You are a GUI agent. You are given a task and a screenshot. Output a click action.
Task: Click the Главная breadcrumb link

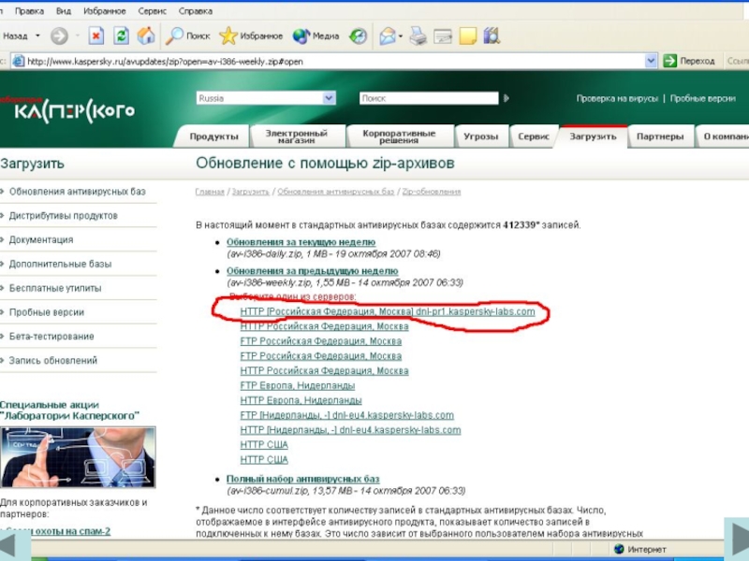point(210,192)
